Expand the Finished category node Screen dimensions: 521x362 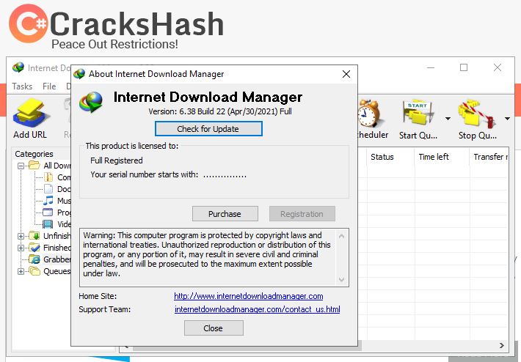coord(21,248)
